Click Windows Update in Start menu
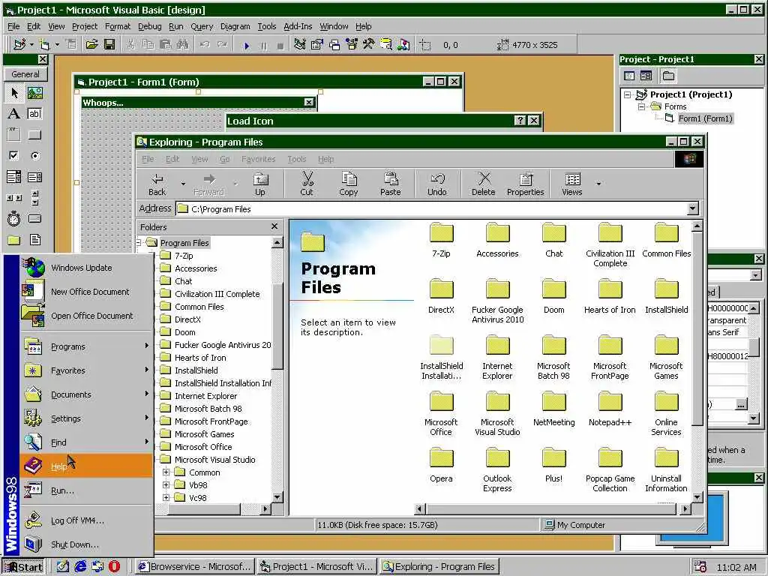This screenshot has width=768, height=576. click(x=86, y=268)
